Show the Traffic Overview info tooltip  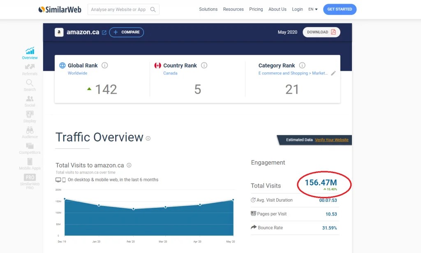[148, 138]
